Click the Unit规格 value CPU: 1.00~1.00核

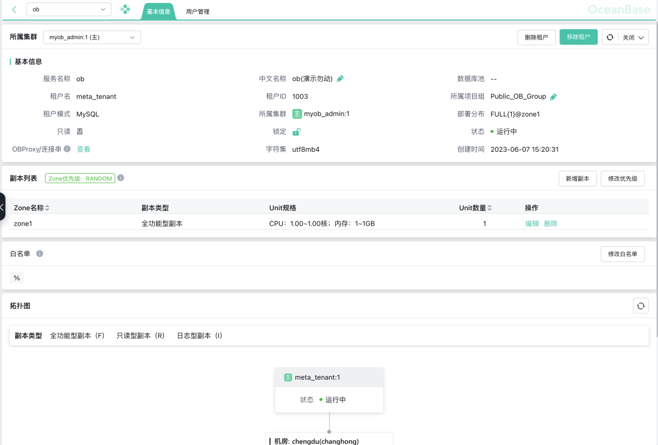pyautogui.click(x=322, y=223)
